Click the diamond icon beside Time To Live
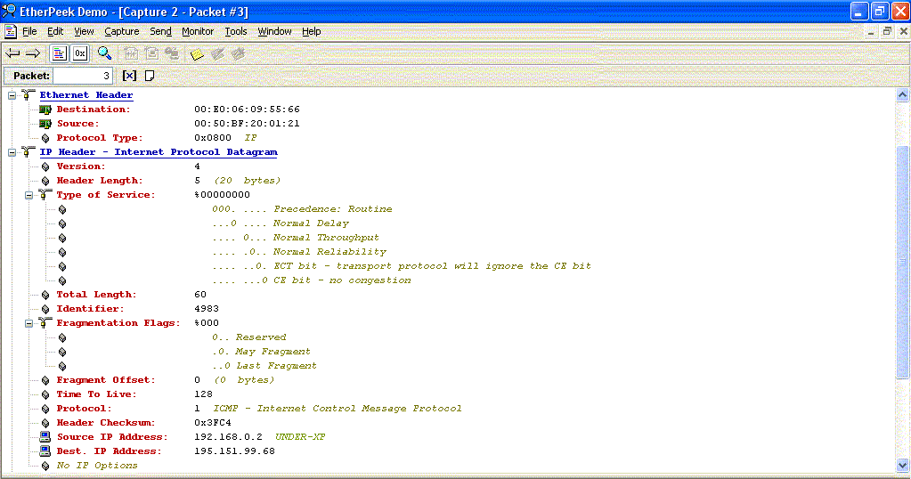Image resolution: width=911 pixels, height=479 pixels. click(x=45, y=394)
